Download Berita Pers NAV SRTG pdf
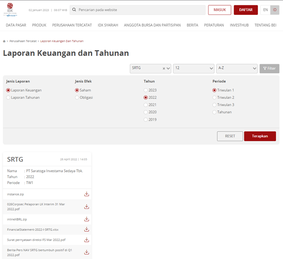 pyautogui.click(x=87, y=252)
